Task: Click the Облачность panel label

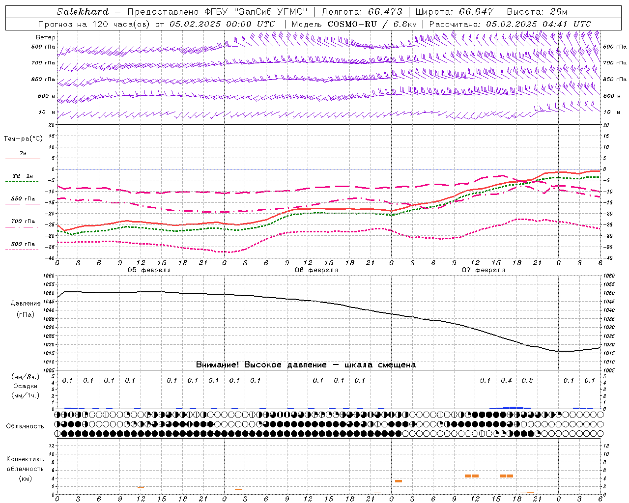Action: [x=25, y=426]
